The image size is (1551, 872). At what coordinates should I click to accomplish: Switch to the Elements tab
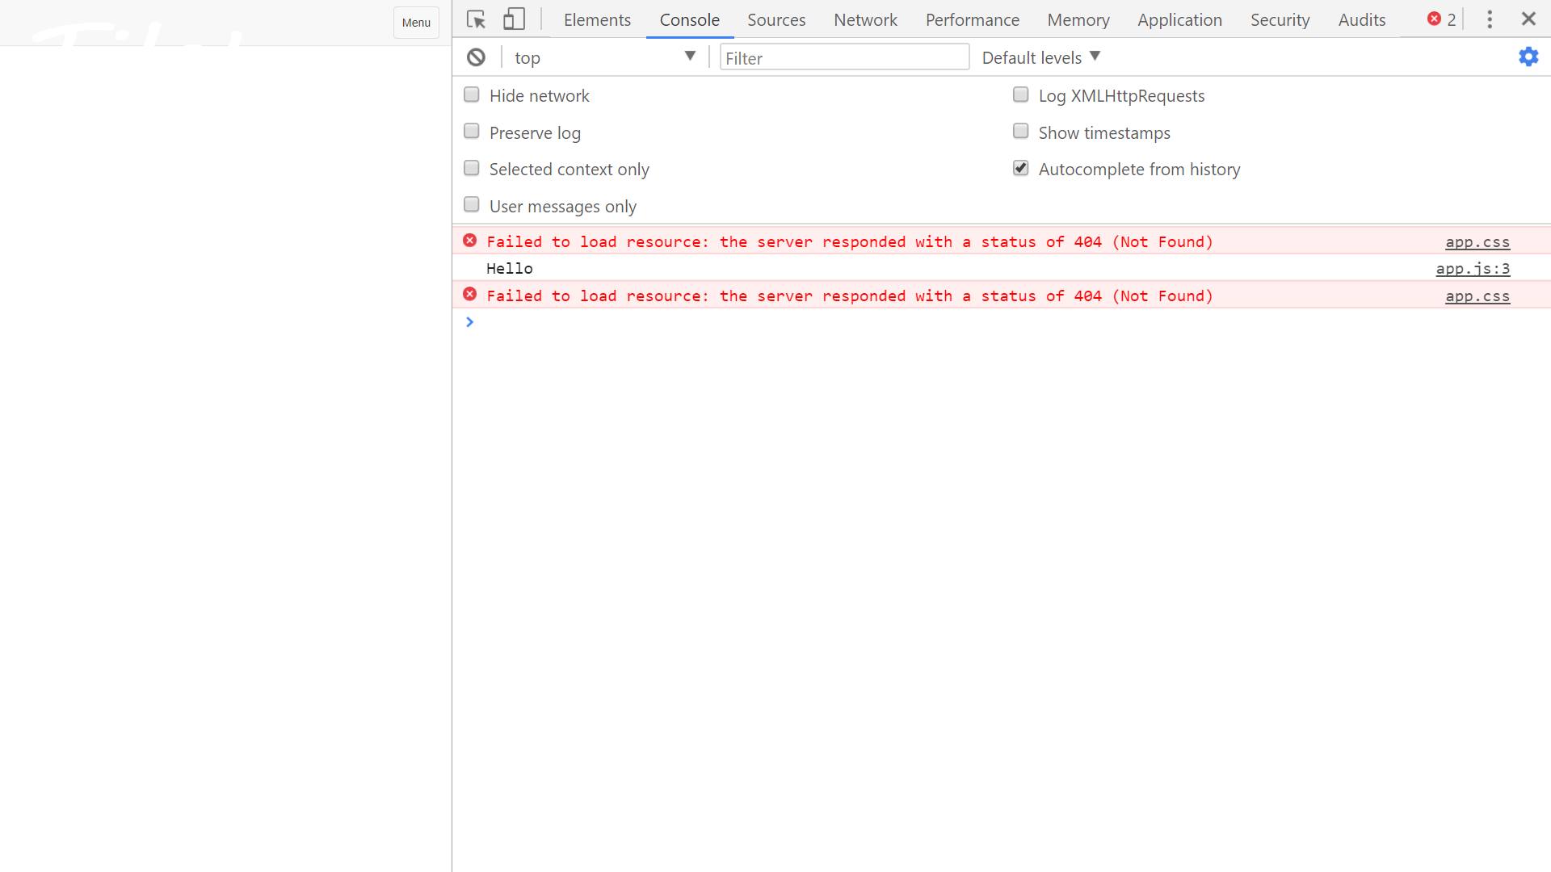[597, 19]
